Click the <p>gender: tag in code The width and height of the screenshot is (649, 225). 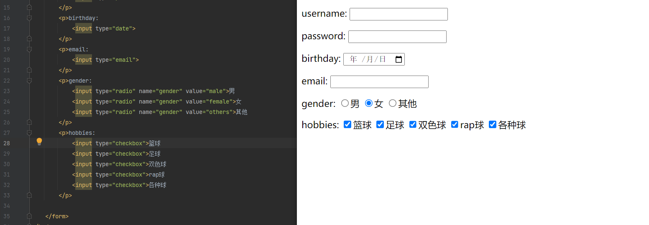(x=75, y=81)
